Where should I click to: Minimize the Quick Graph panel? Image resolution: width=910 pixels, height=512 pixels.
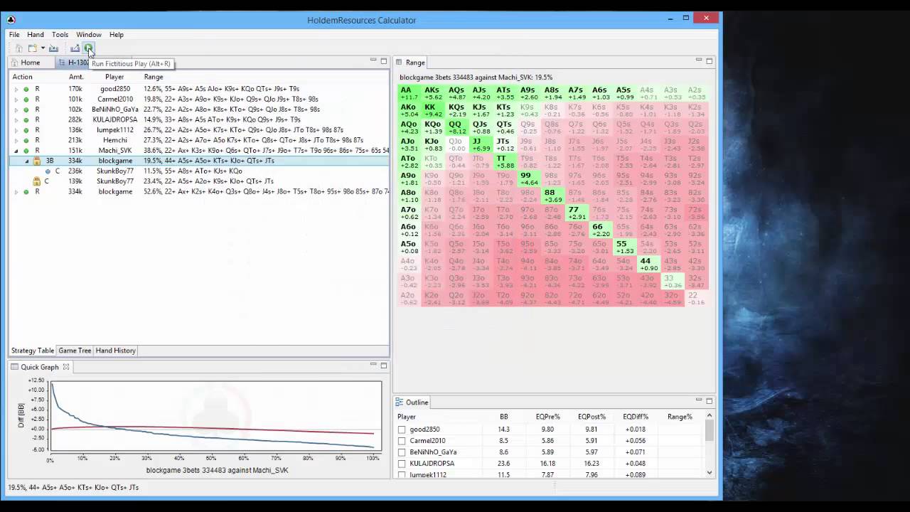click(373, 365)
